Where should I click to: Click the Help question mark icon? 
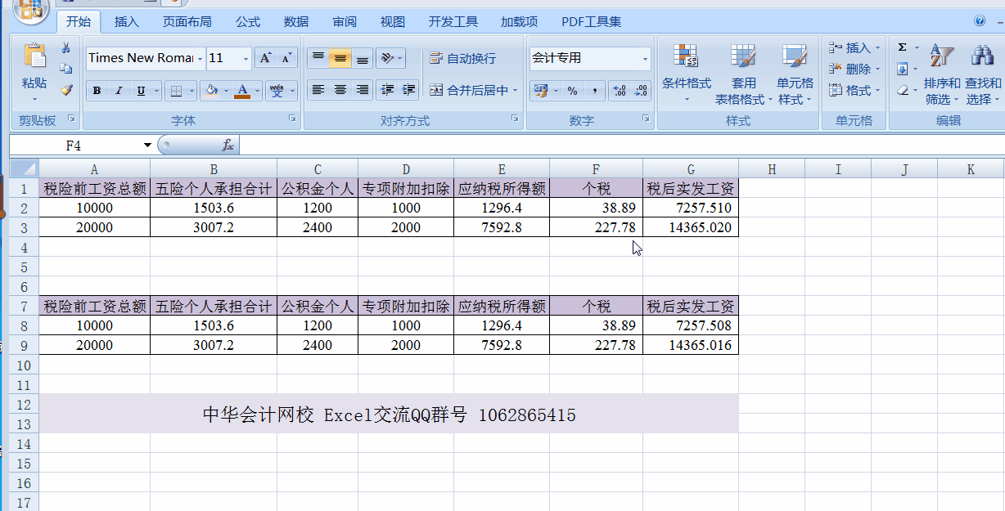coord(980,21)
